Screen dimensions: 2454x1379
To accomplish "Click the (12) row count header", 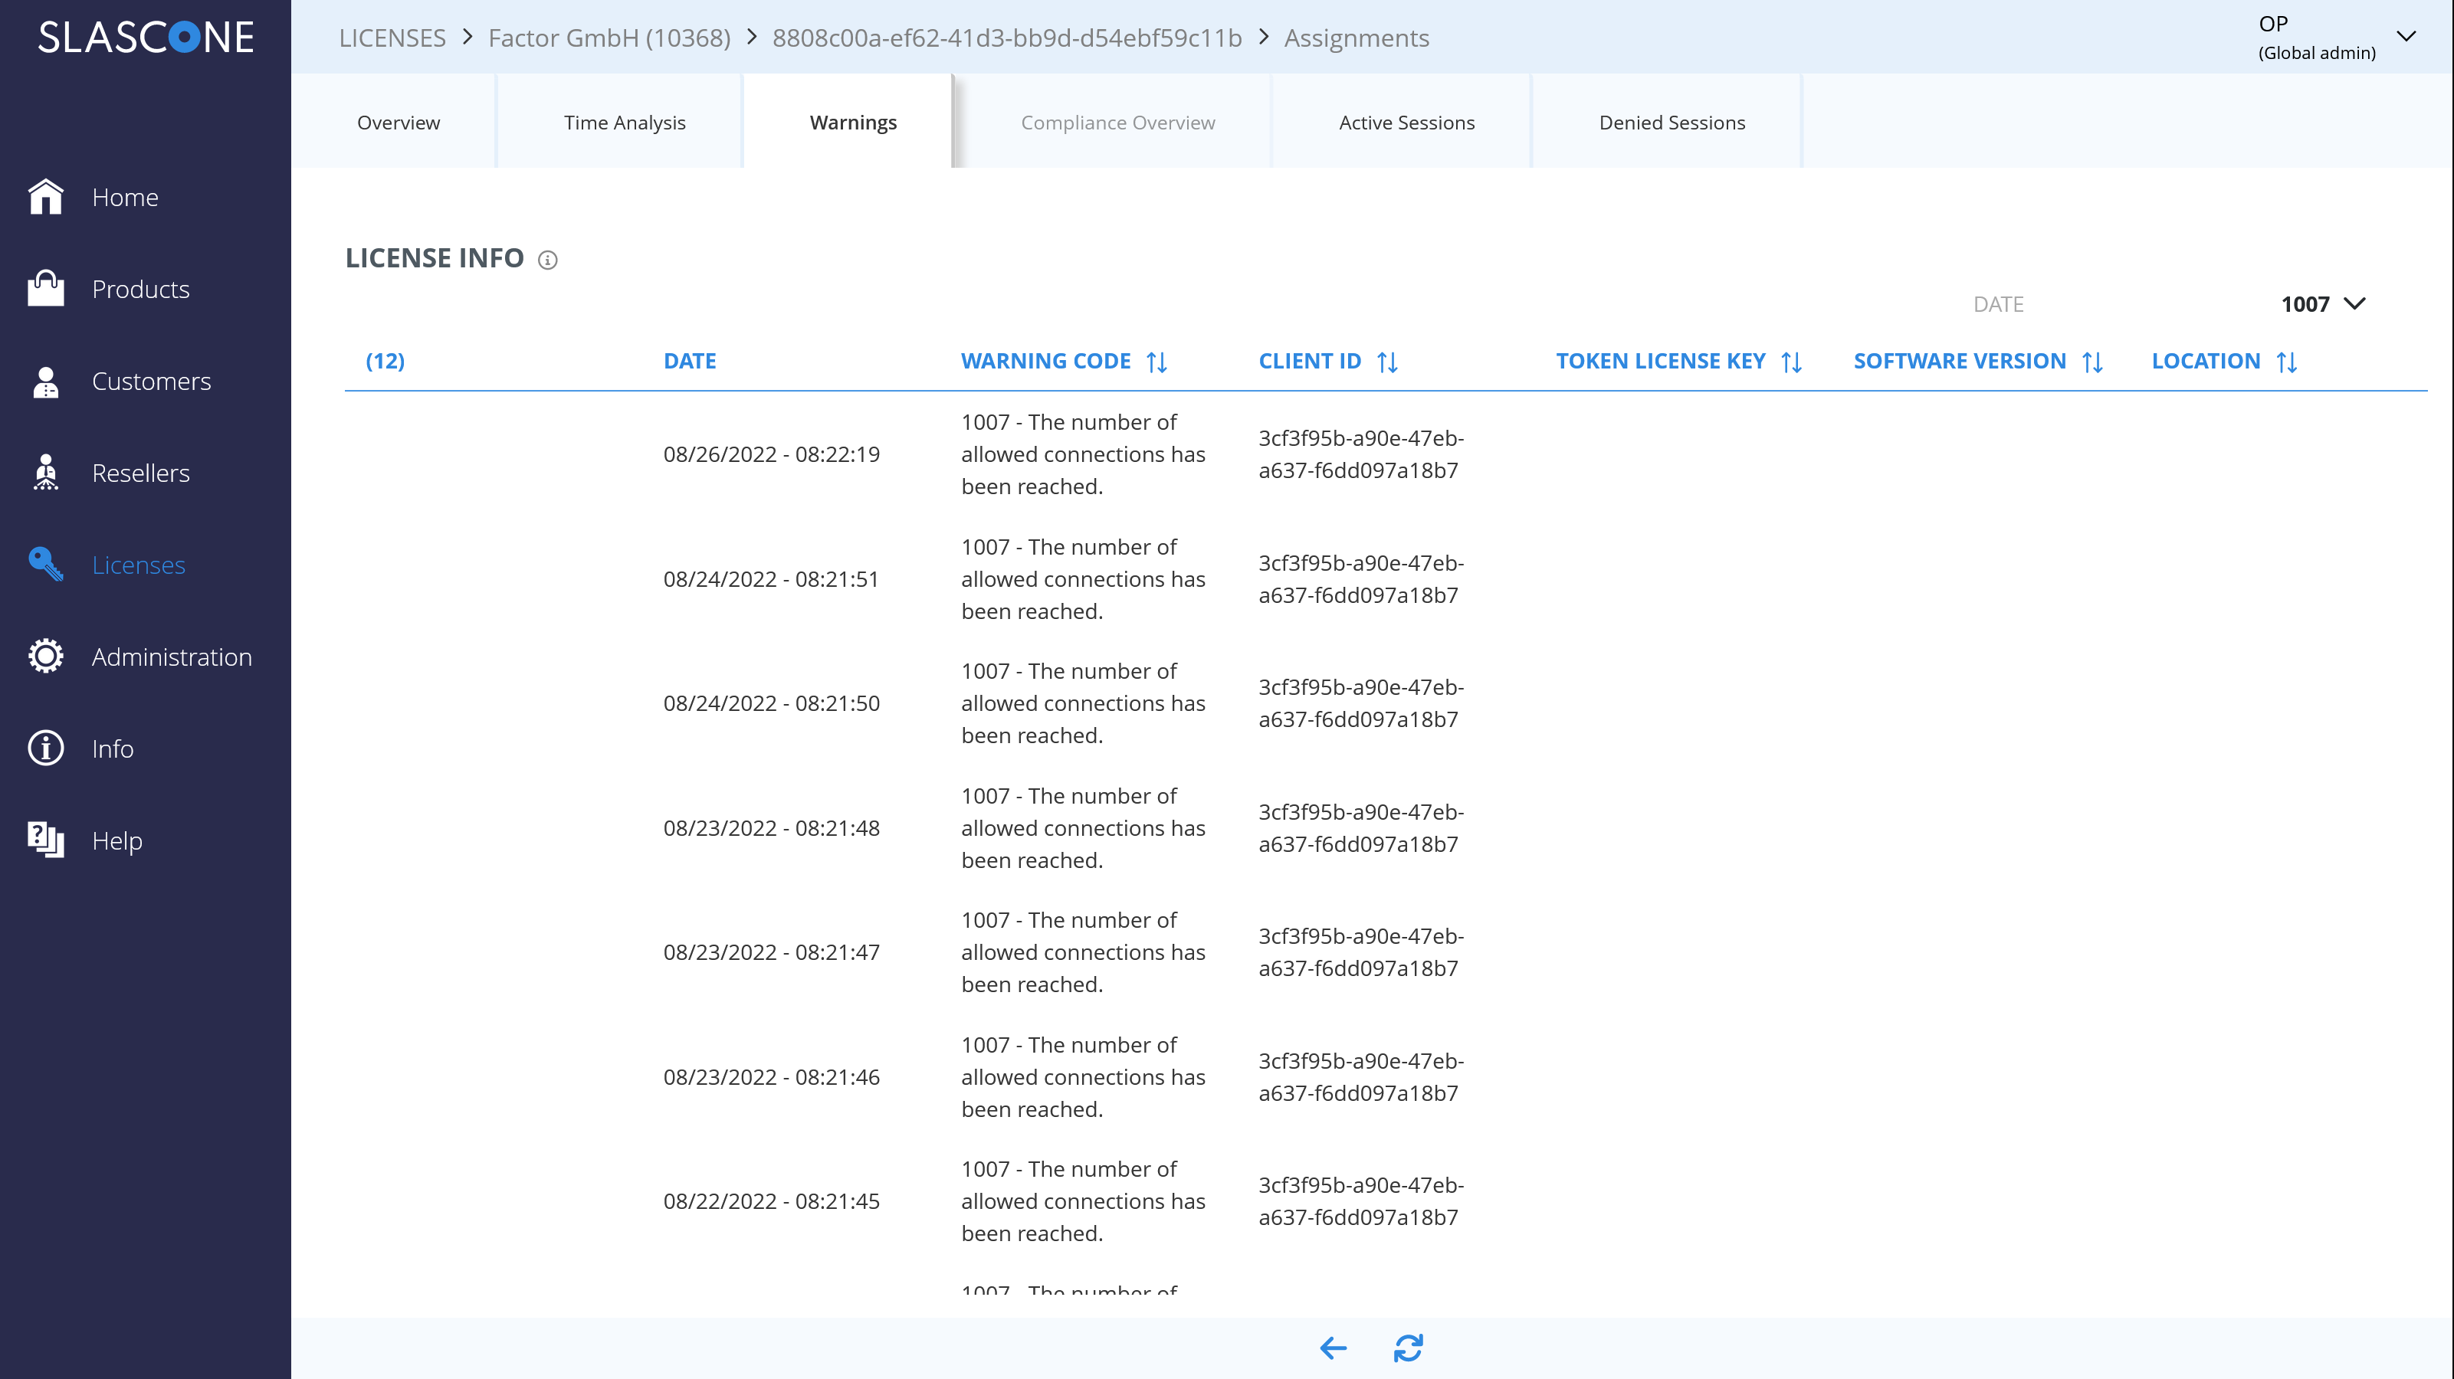I will (x=385, y=361).
